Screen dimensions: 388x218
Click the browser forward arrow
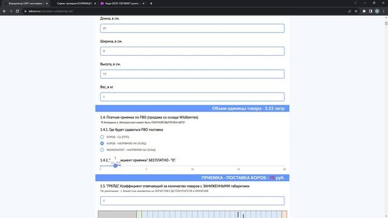11,11
